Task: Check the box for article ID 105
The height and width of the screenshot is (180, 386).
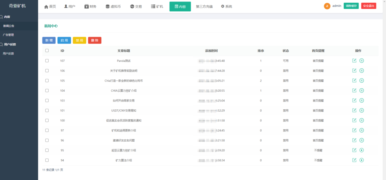Action: click(47, 80)
